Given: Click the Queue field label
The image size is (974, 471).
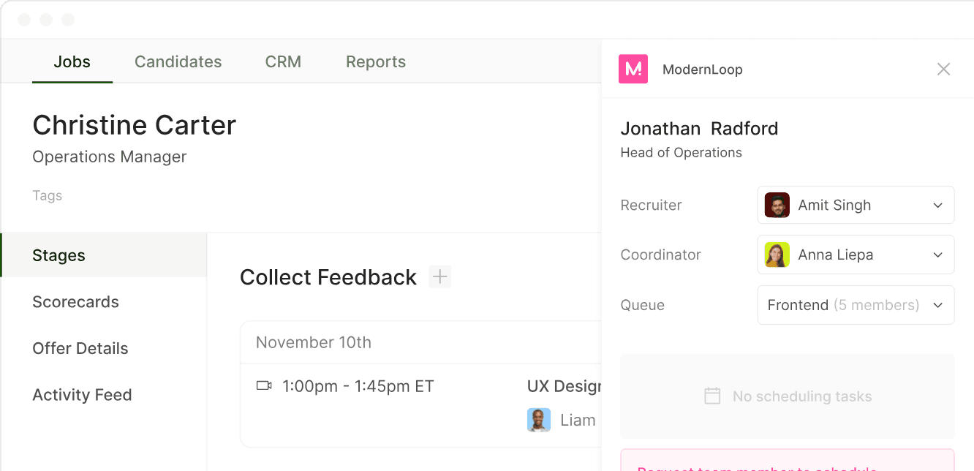Looking at the screenshot, I should click(x=642, y=305).
